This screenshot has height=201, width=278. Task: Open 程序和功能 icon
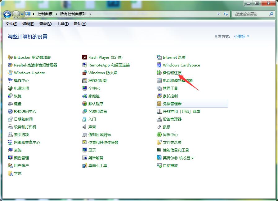(x=85, y=80)
